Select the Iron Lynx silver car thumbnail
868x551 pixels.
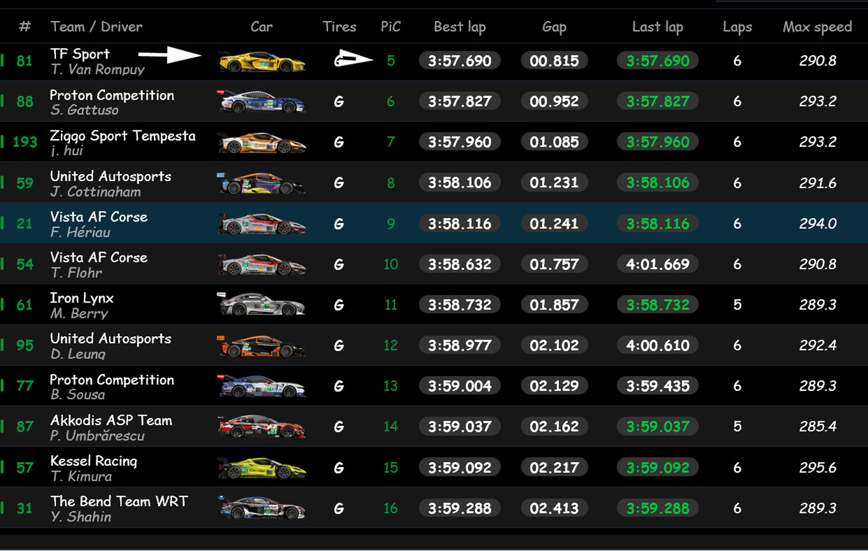coord(262,305)
